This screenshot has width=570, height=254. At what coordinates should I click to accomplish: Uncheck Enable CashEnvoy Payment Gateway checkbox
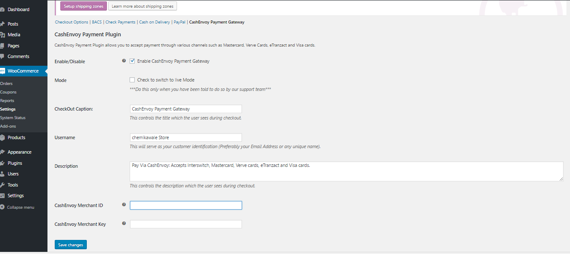[132, 61]
